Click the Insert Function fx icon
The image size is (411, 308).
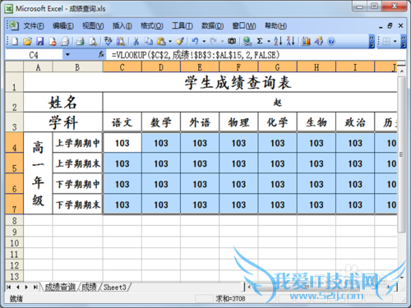point(102,54)
